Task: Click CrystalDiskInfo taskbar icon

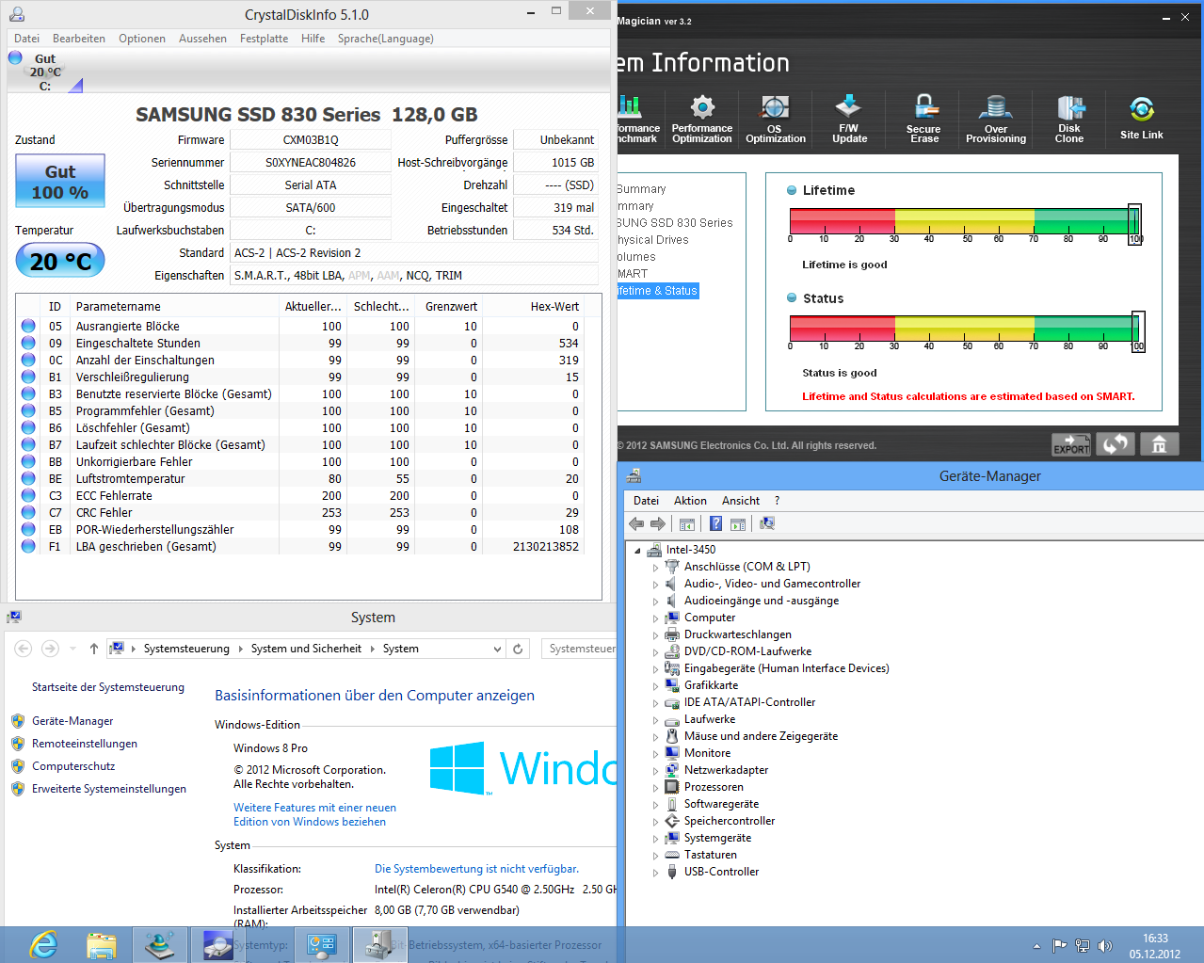Action: (x=218, y=944)
